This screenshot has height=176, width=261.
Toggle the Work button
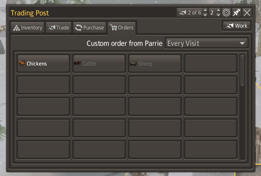(237, 26)
